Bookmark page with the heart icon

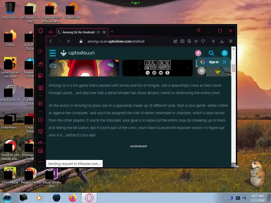point(203,41)
